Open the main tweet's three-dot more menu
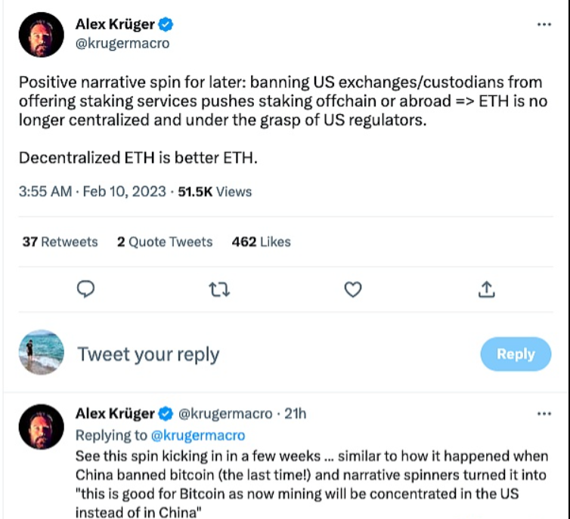 (544, 24)
